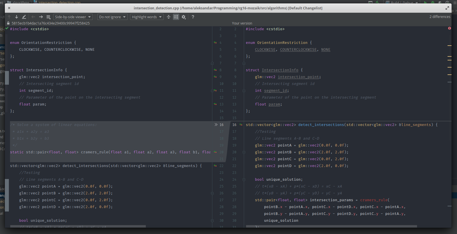The height and width of the screenshot is (234, 457).
Task: Click cramers_rule call in right pane
Action: [x=374, y=200]
